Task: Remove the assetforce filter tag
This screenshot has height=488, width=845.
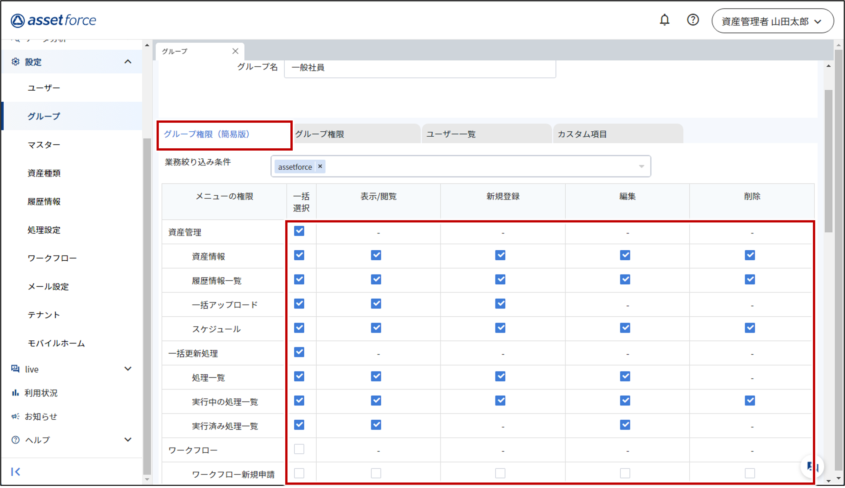Action: 320,166
